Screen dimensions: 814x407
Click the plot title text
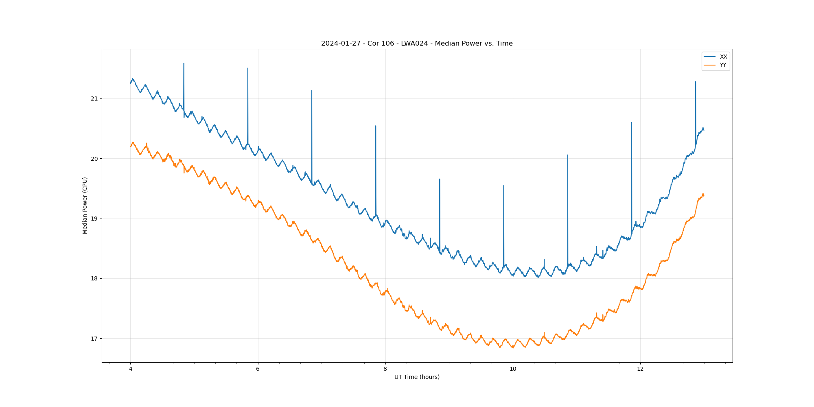[x=417, y=44]
